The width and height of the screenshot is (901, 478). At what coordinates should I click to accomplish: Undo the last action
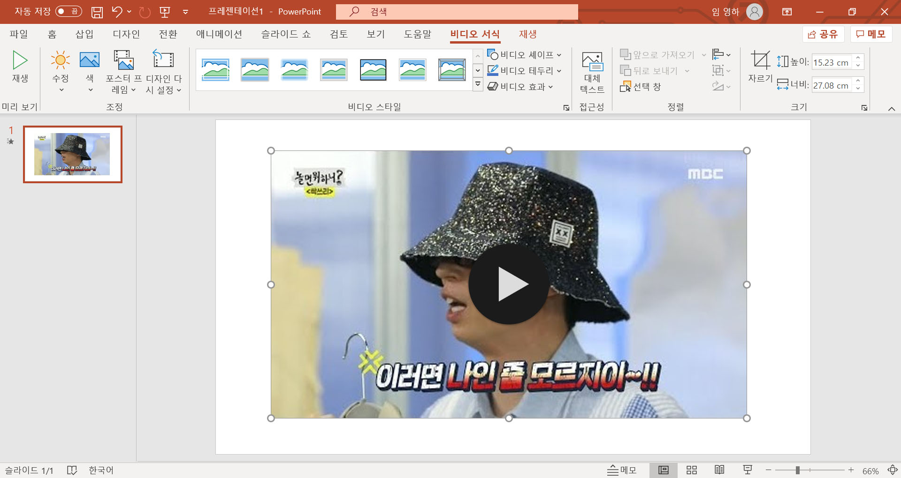click(117, 12)
